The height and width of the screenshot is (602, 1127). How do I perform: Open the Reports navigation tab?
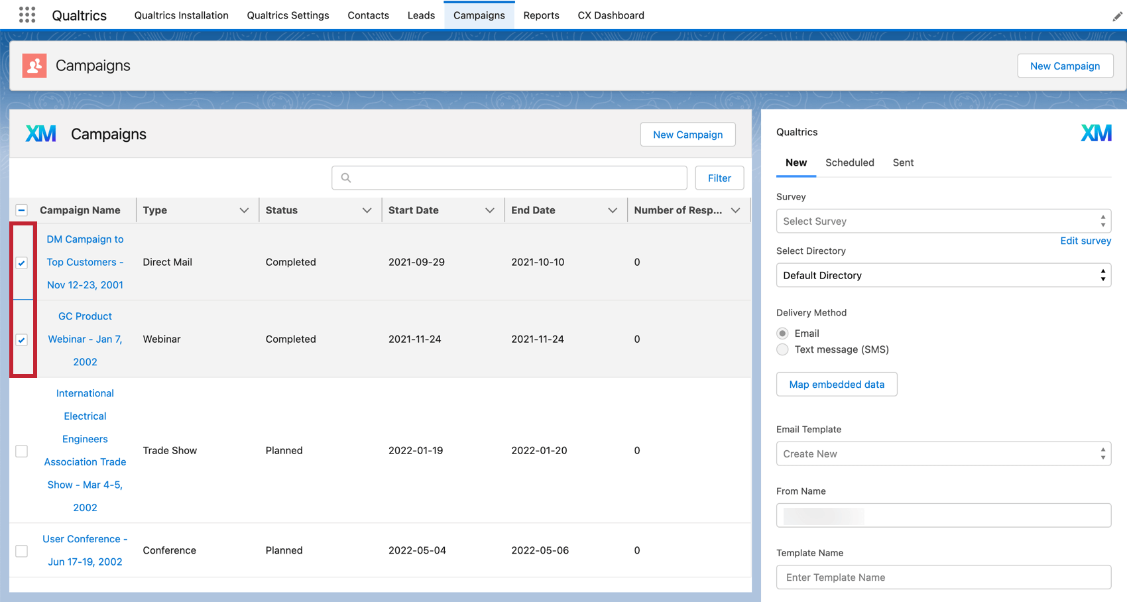tap(541, 15)
